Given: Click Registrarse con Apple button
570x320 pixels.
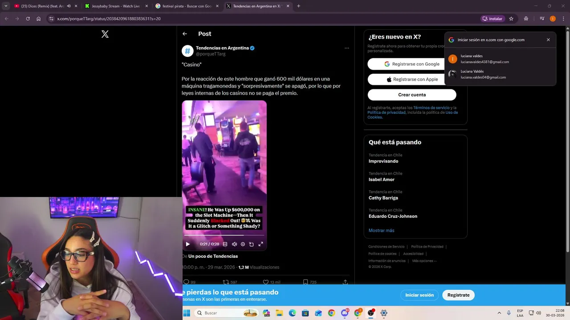Looking at the screenshot, I should [412, 80].
